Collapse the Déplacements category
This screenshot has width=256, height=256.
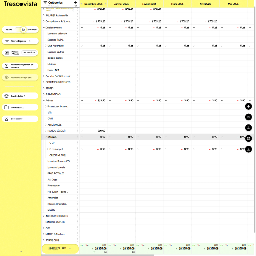[x=44, y=28]
